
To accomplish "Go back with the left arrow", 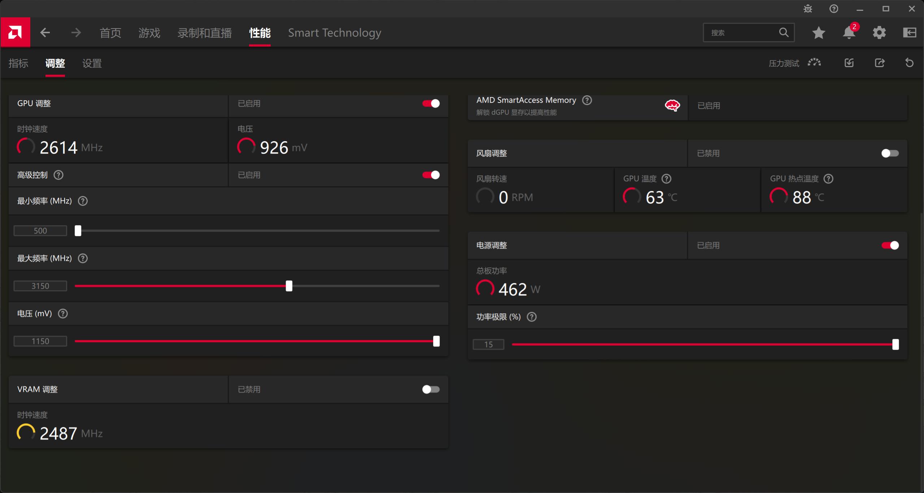I will tap(45, 32).
